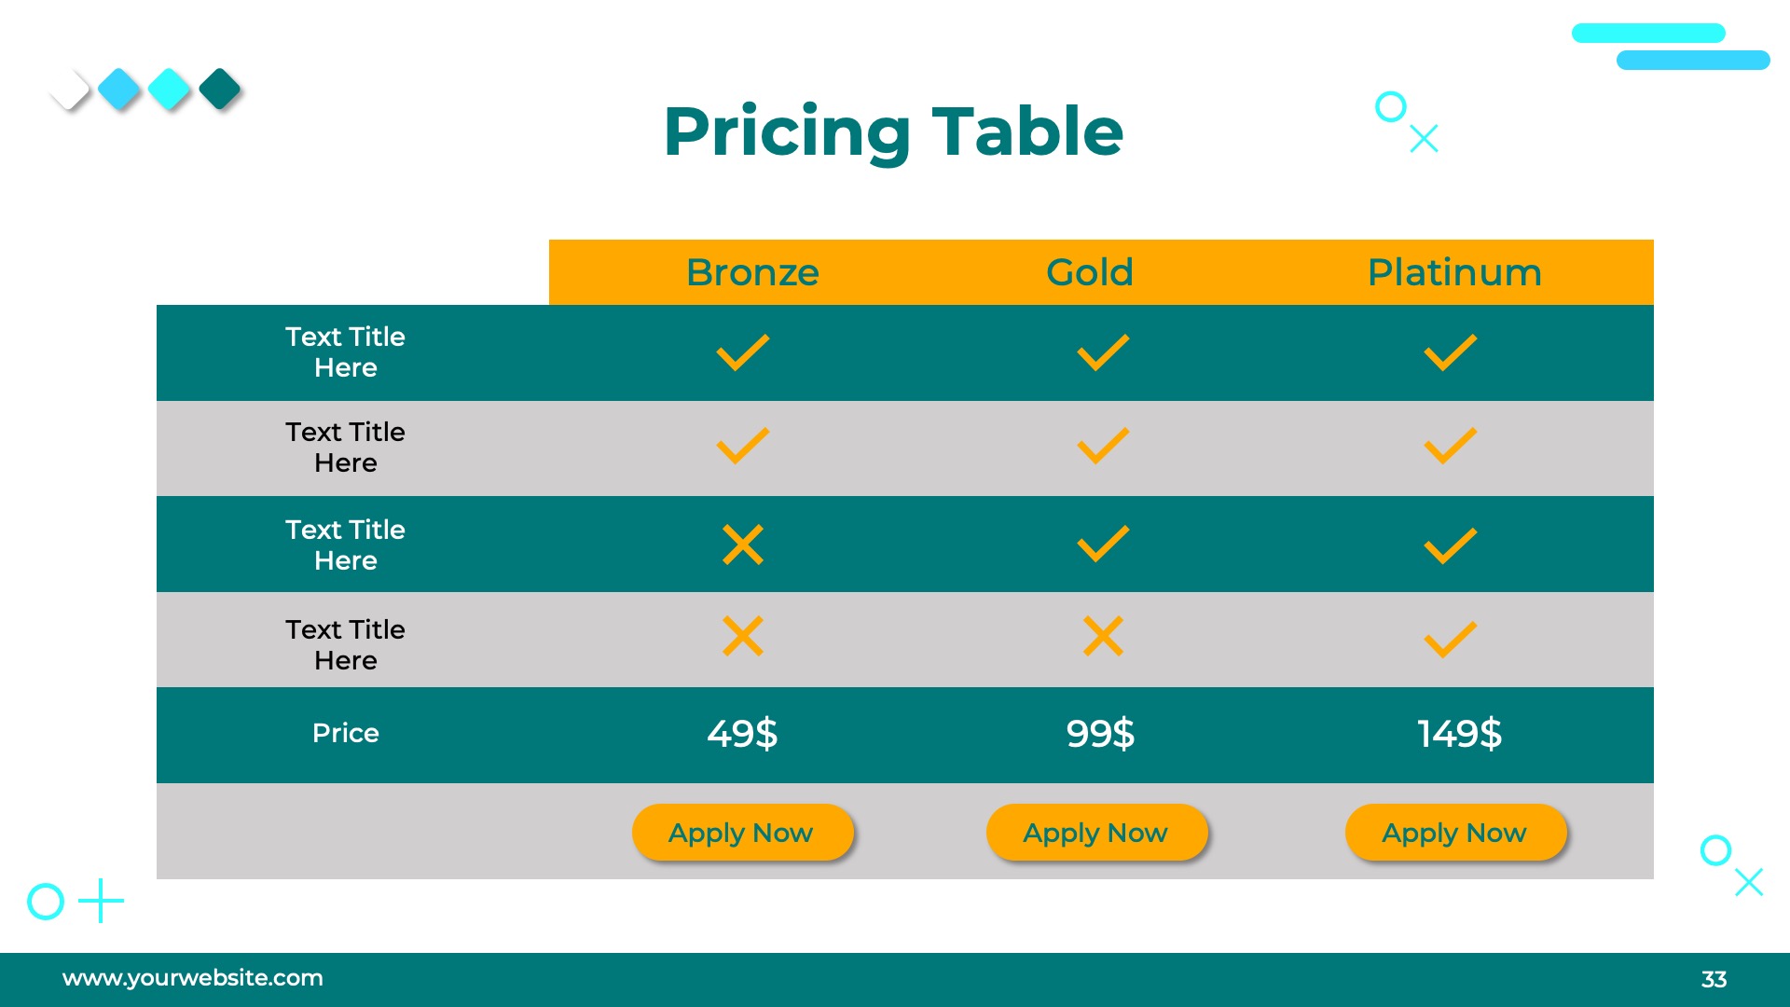Screen dimensions: 1790x1007
Task: Click the 149$ Platinum price
Action: coord(1459,734)
